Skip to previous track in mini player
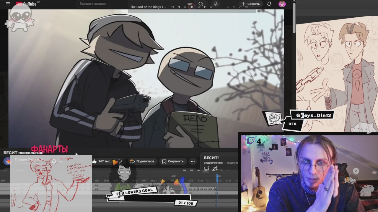Image resolution: width=378 pixels, height=212 pixels. coord(179,7)
